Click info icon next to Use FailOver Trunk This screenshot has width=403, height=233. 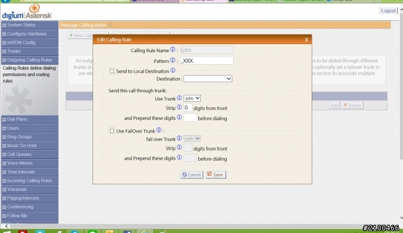tap(159, 130)
